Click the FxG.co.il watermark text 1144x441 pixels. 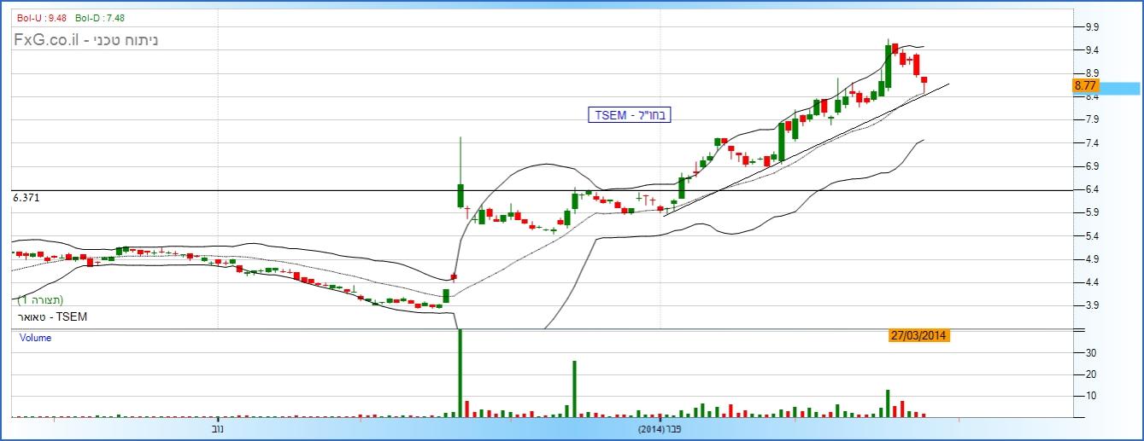click(x=85, y=39)
